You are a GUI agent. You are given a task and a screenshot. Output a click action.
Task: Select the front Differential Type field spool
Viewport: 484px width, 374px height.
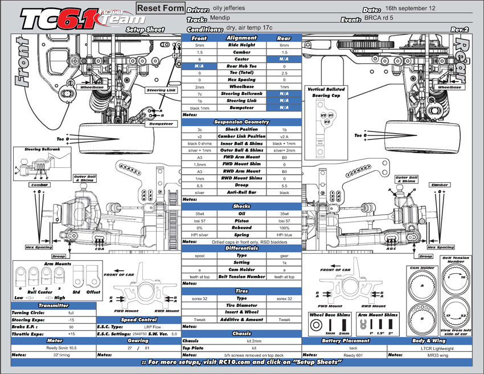tap(199, 256)
